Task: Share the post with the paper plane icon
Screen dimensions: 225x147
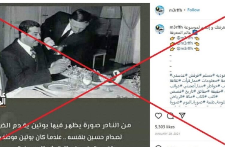Action: tap(182, 115)
